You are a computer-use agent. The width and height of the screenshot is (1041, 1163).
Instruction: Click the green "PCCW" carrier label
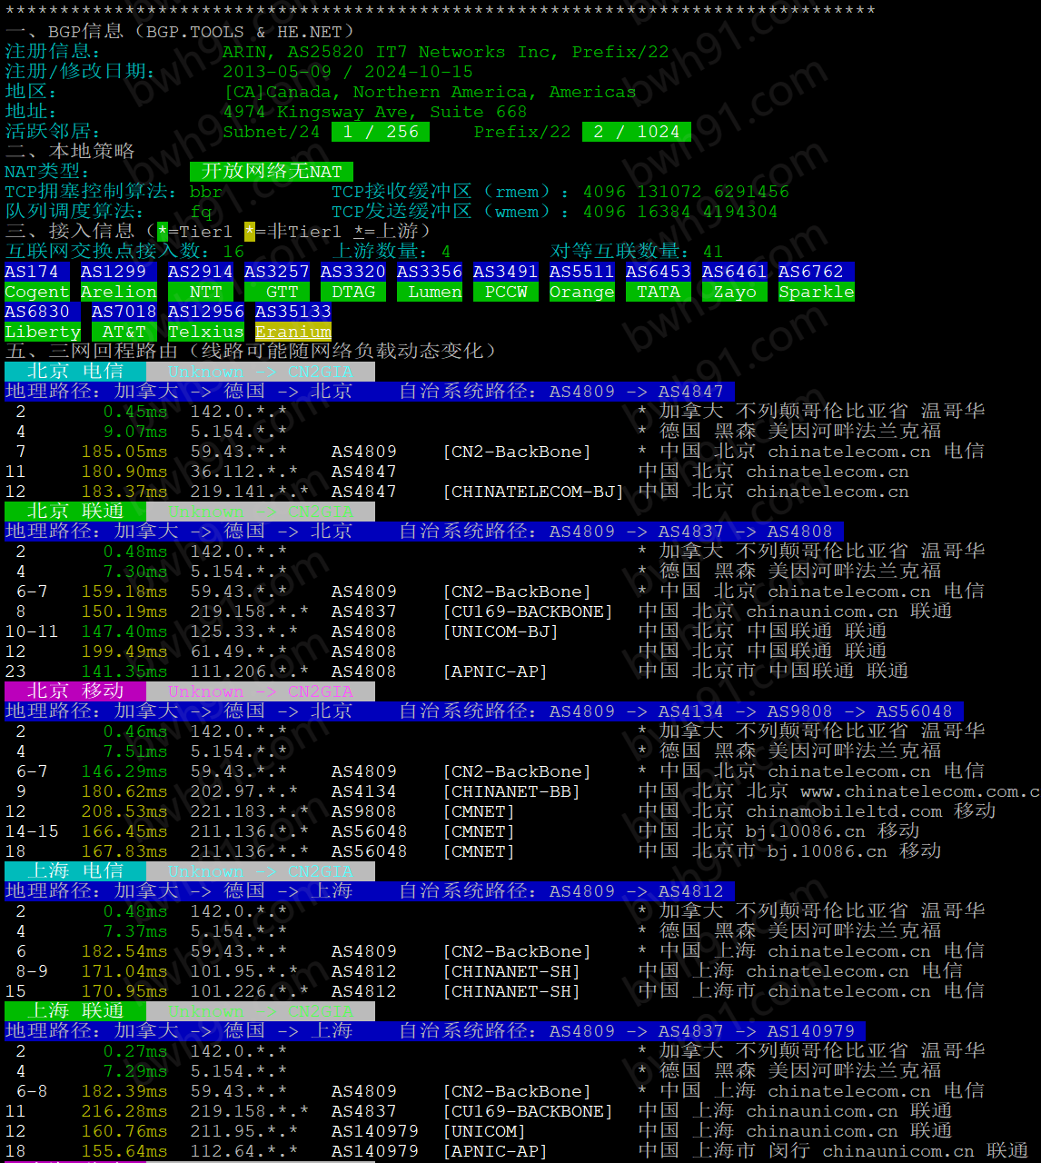click(506, 292)
